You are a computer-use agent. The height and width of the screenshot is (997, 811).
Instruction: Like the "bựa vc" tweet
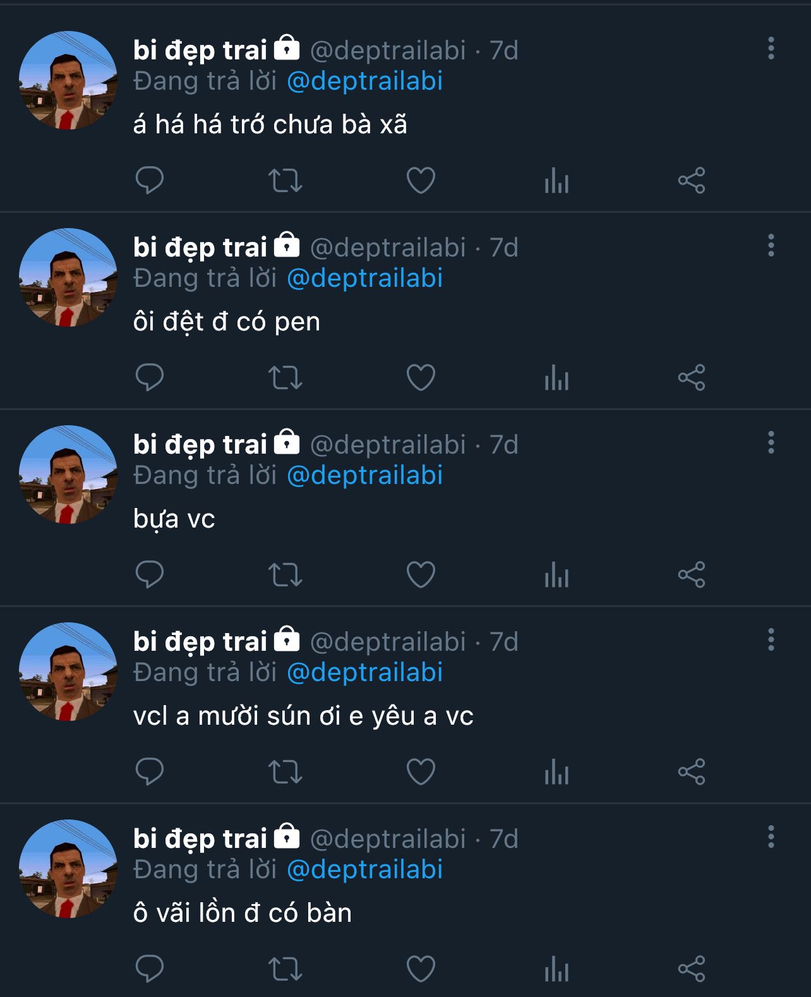[421, 575]
